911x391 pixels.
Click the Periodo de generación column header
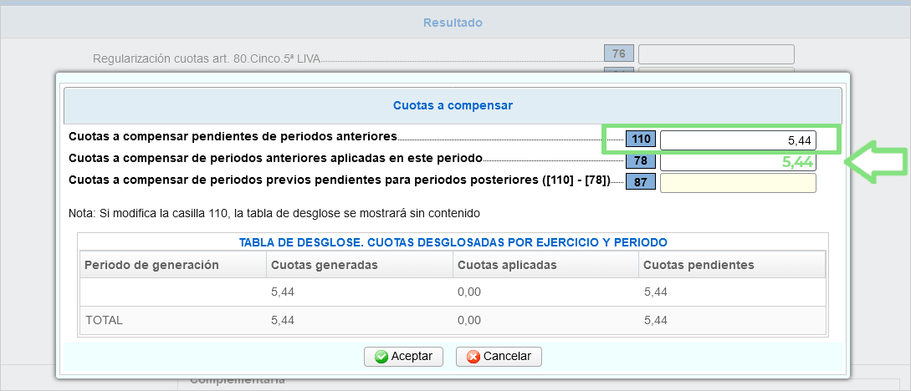tap(151, 265)
